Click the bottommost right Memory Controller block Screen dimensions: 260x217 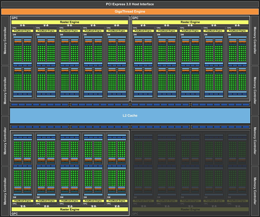coord(255,191)
